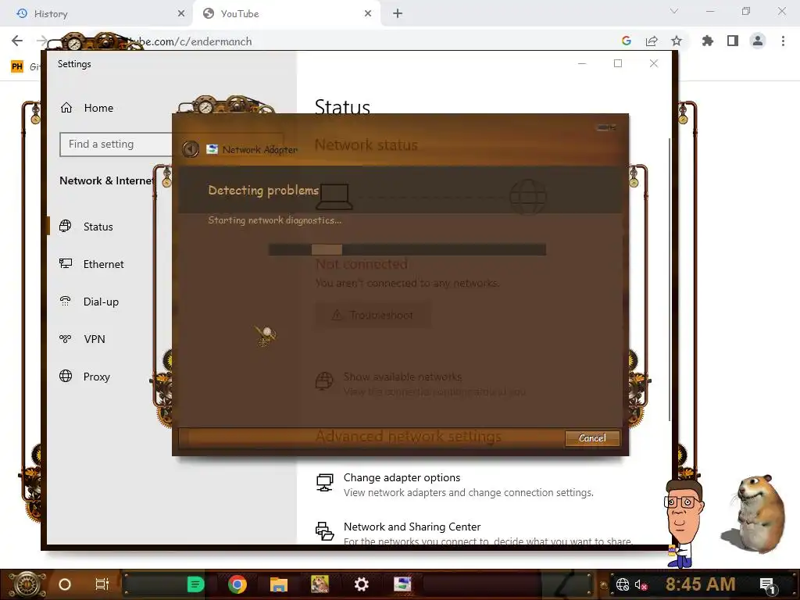This screenshot has width=800, height=600.
Task: Open a new browser tab
Action: click(x=398, y=14)
